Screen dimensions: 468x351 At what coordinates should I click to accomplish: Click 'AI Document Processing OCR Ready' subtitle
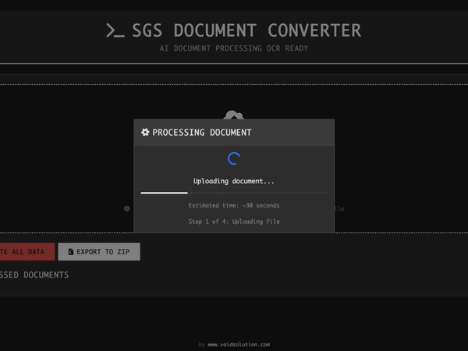tap(234, 48)
